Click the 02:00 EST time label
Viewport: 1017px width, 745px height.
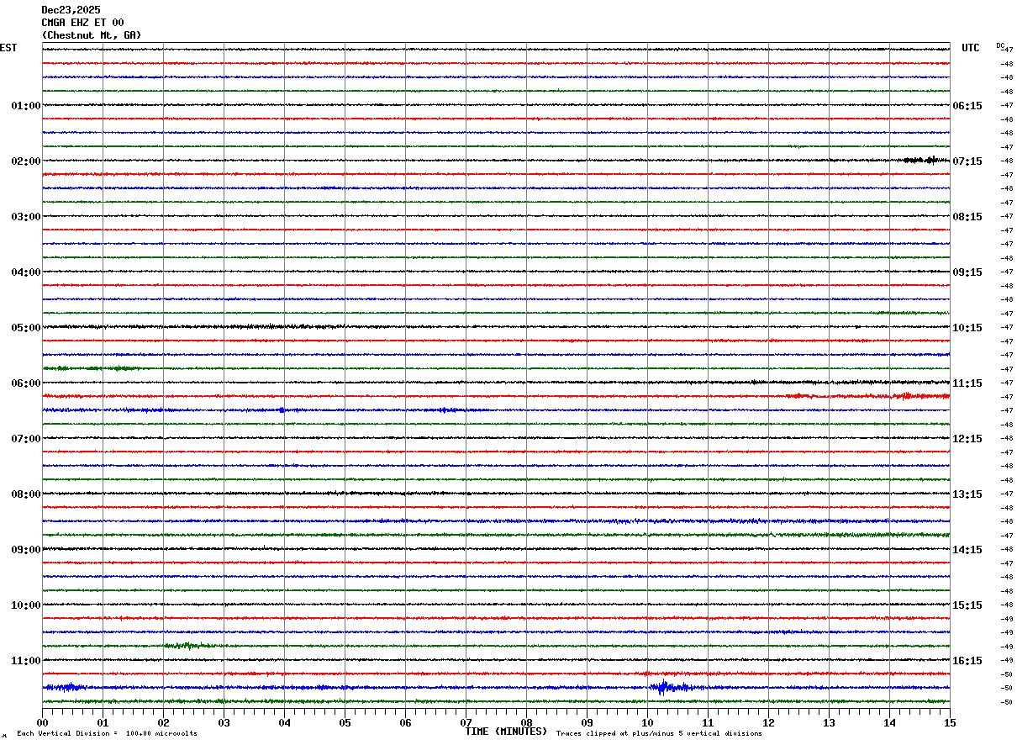point(26,161)
